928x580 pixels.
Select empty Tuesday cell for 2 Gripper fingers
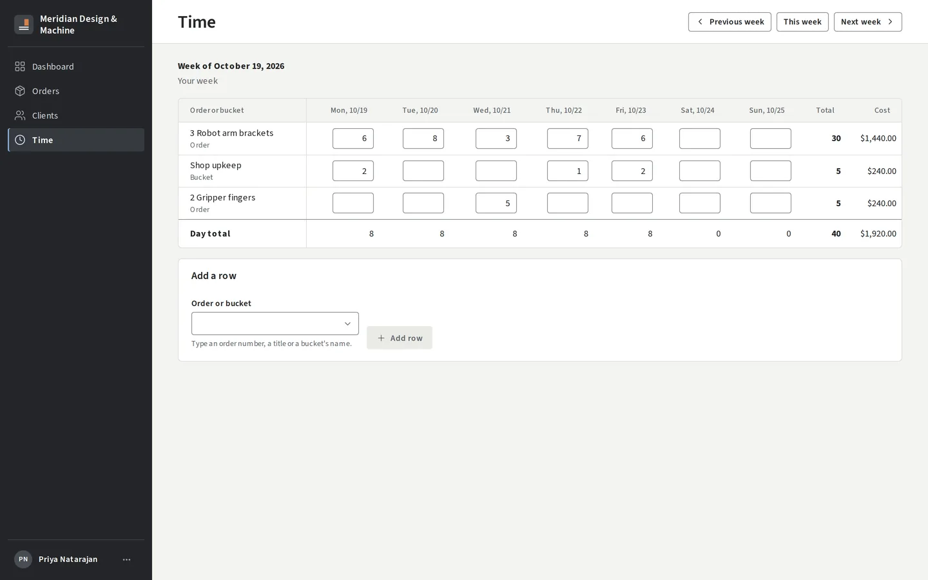point(423,203)
